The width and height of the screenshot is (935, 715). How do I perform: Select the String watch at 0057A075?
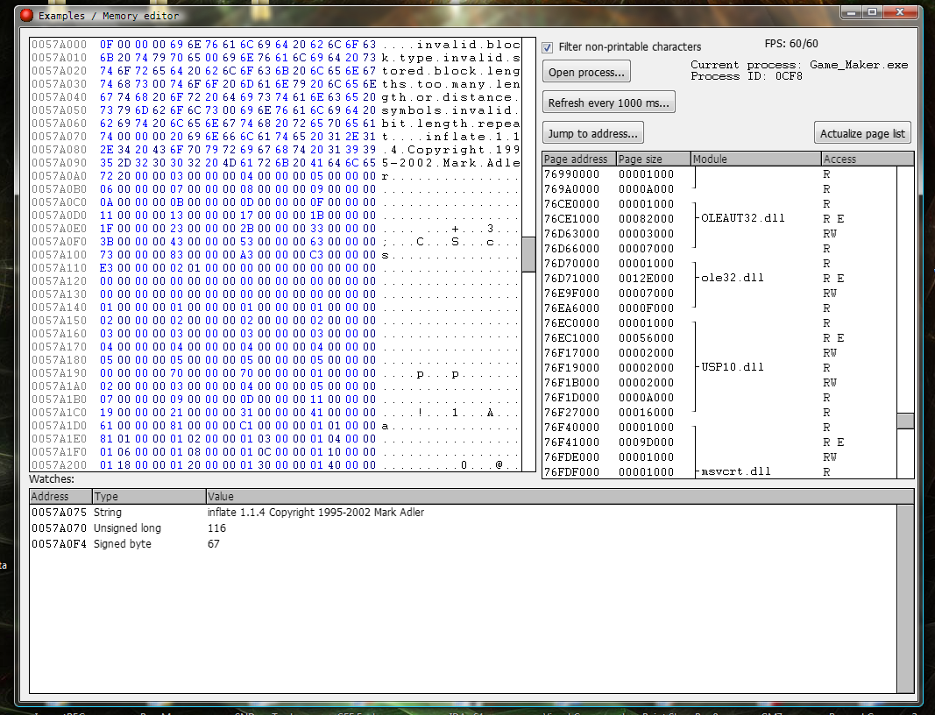[315, 513]
